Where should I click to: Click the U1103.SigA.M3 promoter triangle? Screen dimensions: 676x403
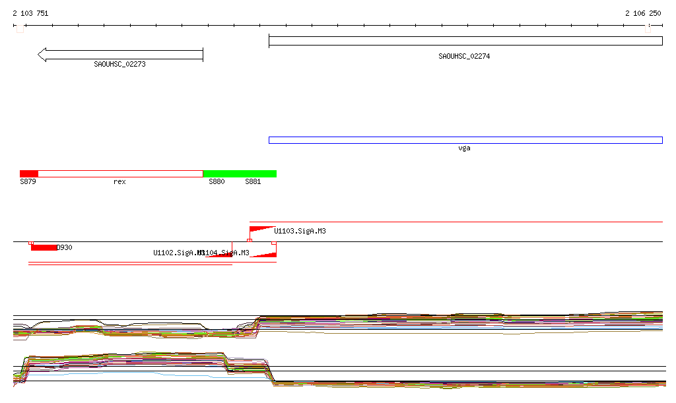pyautogui.click(x=261, y=230)
